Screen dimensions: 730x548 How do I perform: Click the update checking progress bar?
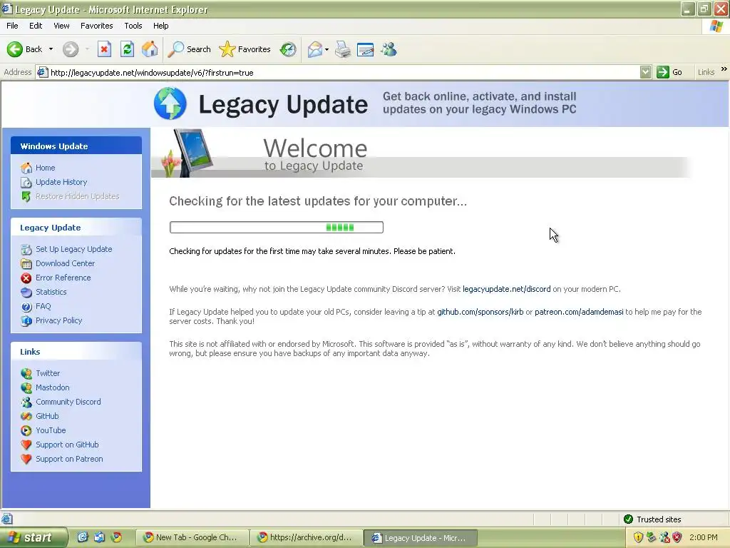(277, 228)
